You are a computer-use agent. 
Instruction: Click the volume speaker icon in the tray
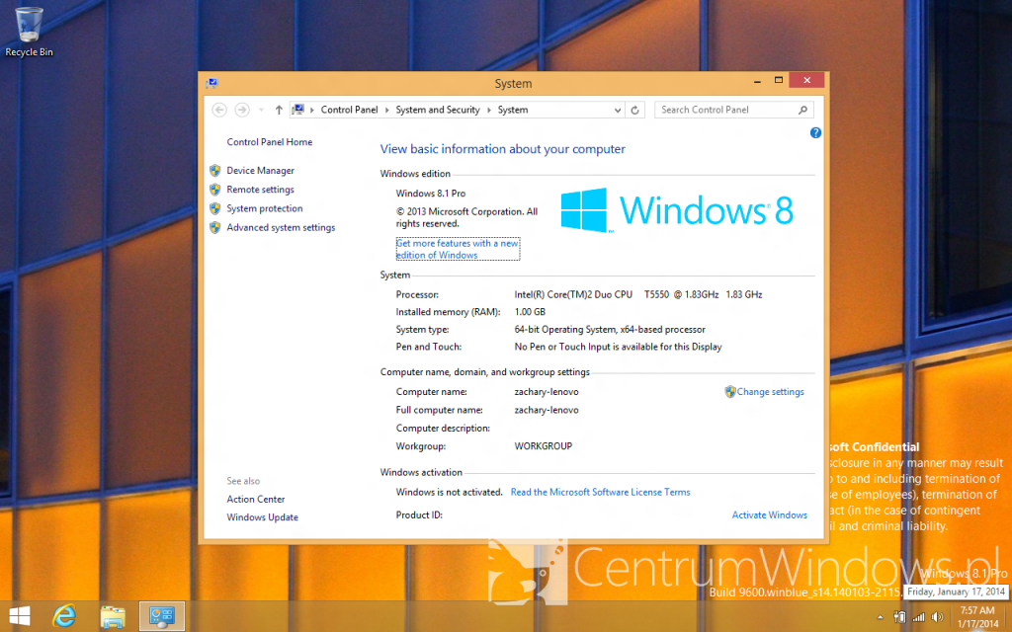[x=938, y=617]
